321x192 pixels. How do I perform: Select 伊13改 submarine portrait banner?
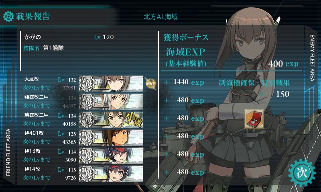pyautogui.click(x=111, y=156)
